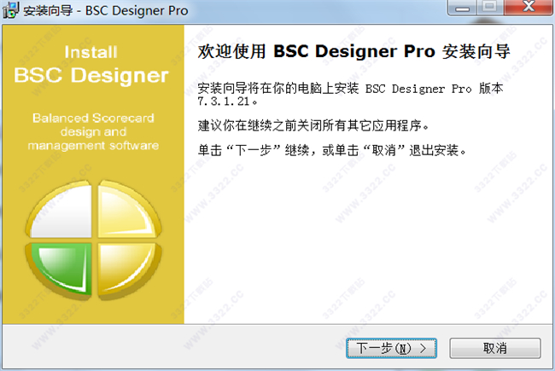Viewport: 555px width, 371px height.
Task: Click the green quadrant of the logo
Action: [60, 270]
